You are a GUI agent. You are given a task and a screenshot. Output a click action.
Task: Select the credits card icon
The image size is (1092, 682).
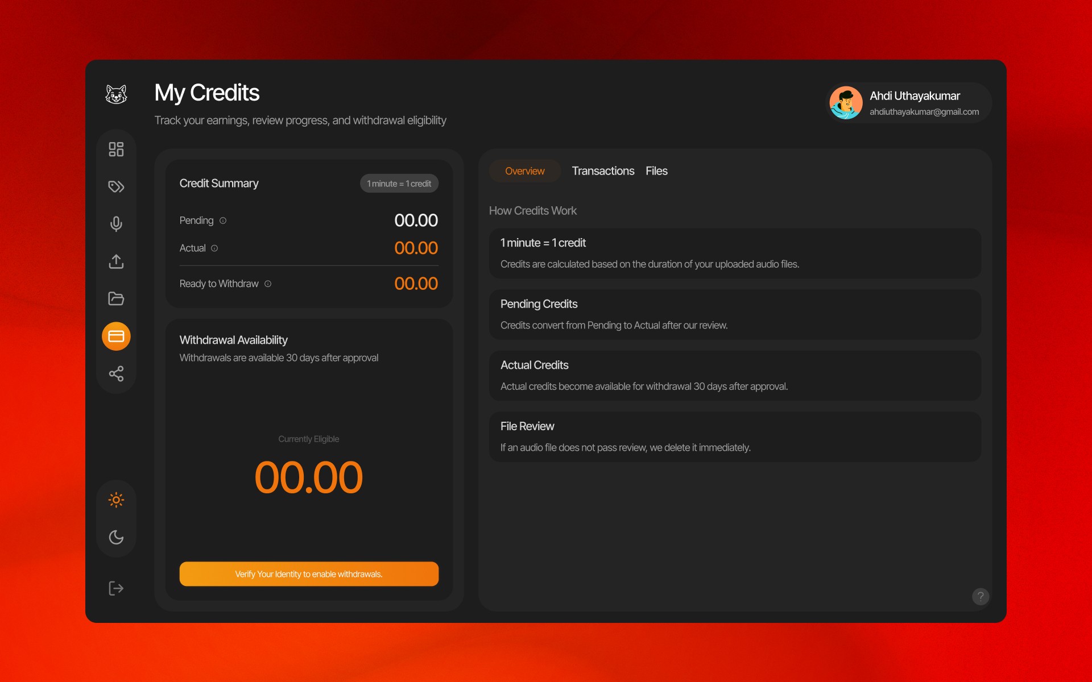click(x=116, y=336)
